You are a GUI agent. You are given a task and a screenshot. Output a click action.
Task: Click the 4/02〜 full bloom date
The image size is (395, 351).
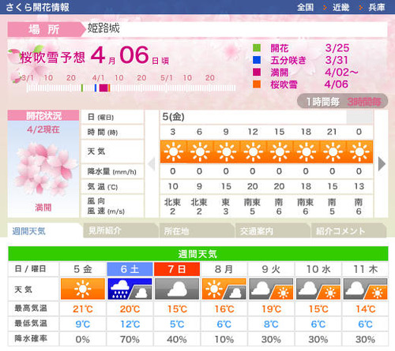[341, 72]
